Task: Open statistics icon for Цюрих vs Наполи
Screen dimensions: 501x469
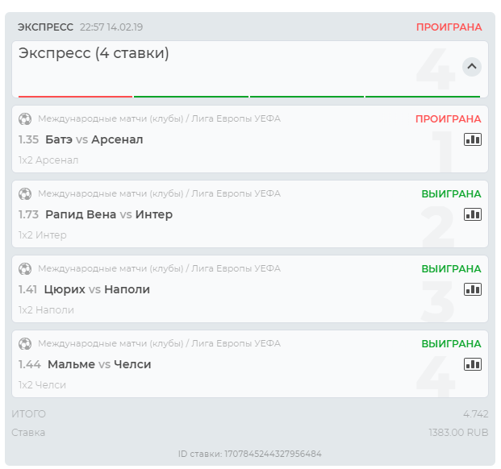Action: 472,289
